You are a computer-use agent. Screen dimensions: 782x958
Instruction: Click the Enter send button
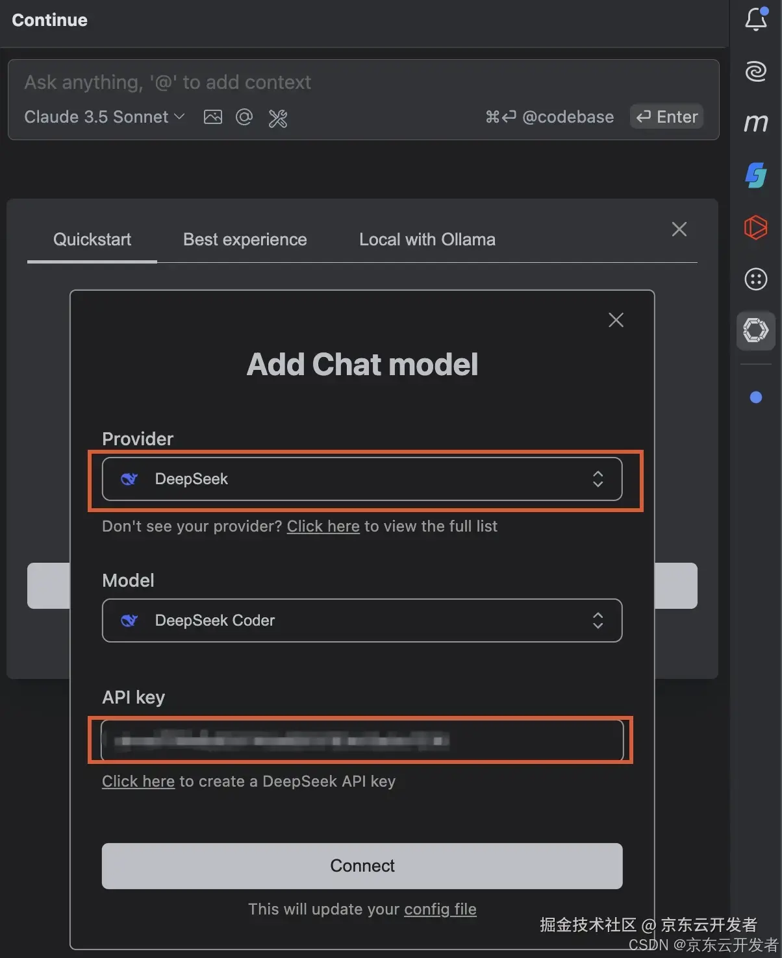(667, 117)
